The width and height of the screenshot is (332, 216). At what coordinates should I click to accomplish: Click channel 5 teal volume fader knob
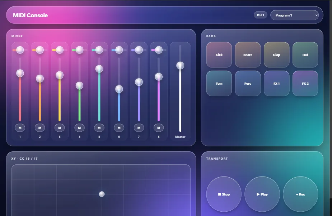coord(99,69)
